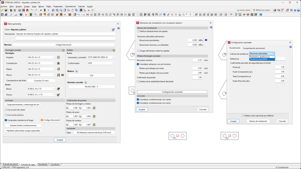
Task: Click the blue arrow beside Situaciones persistentes
Action: point(206,40)
